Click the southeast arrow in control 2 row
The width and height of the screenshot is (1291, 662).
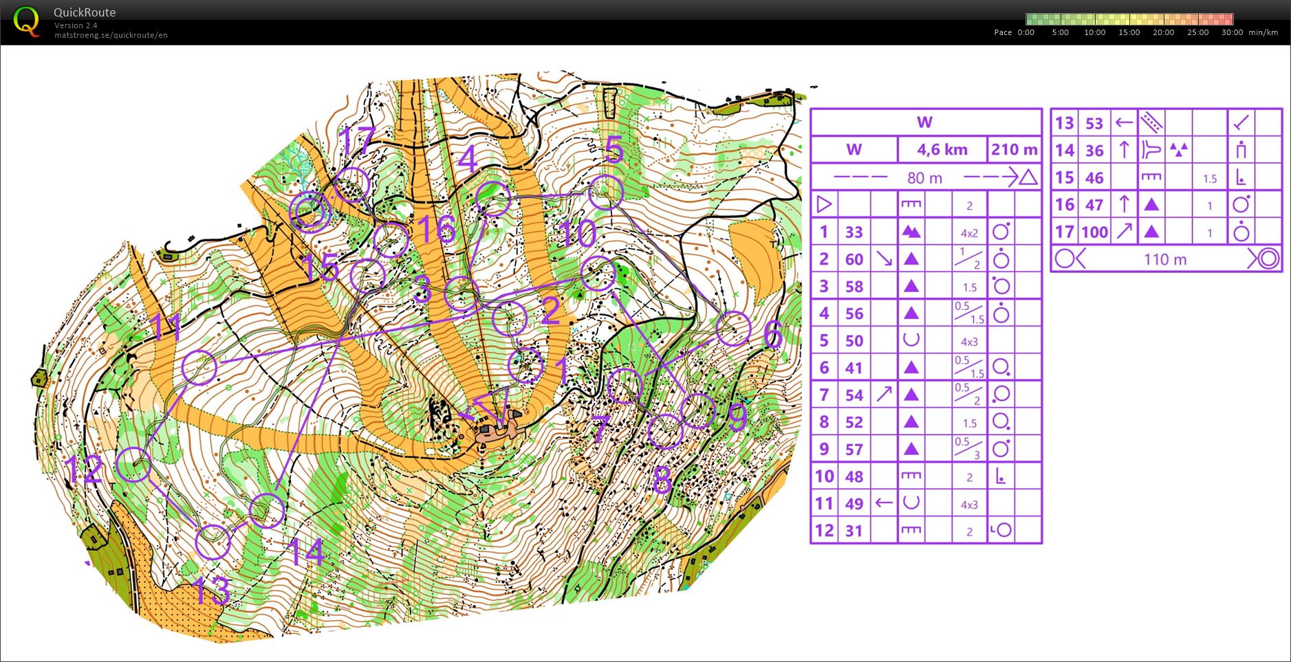pyautogui.click(x=884, y=259)
